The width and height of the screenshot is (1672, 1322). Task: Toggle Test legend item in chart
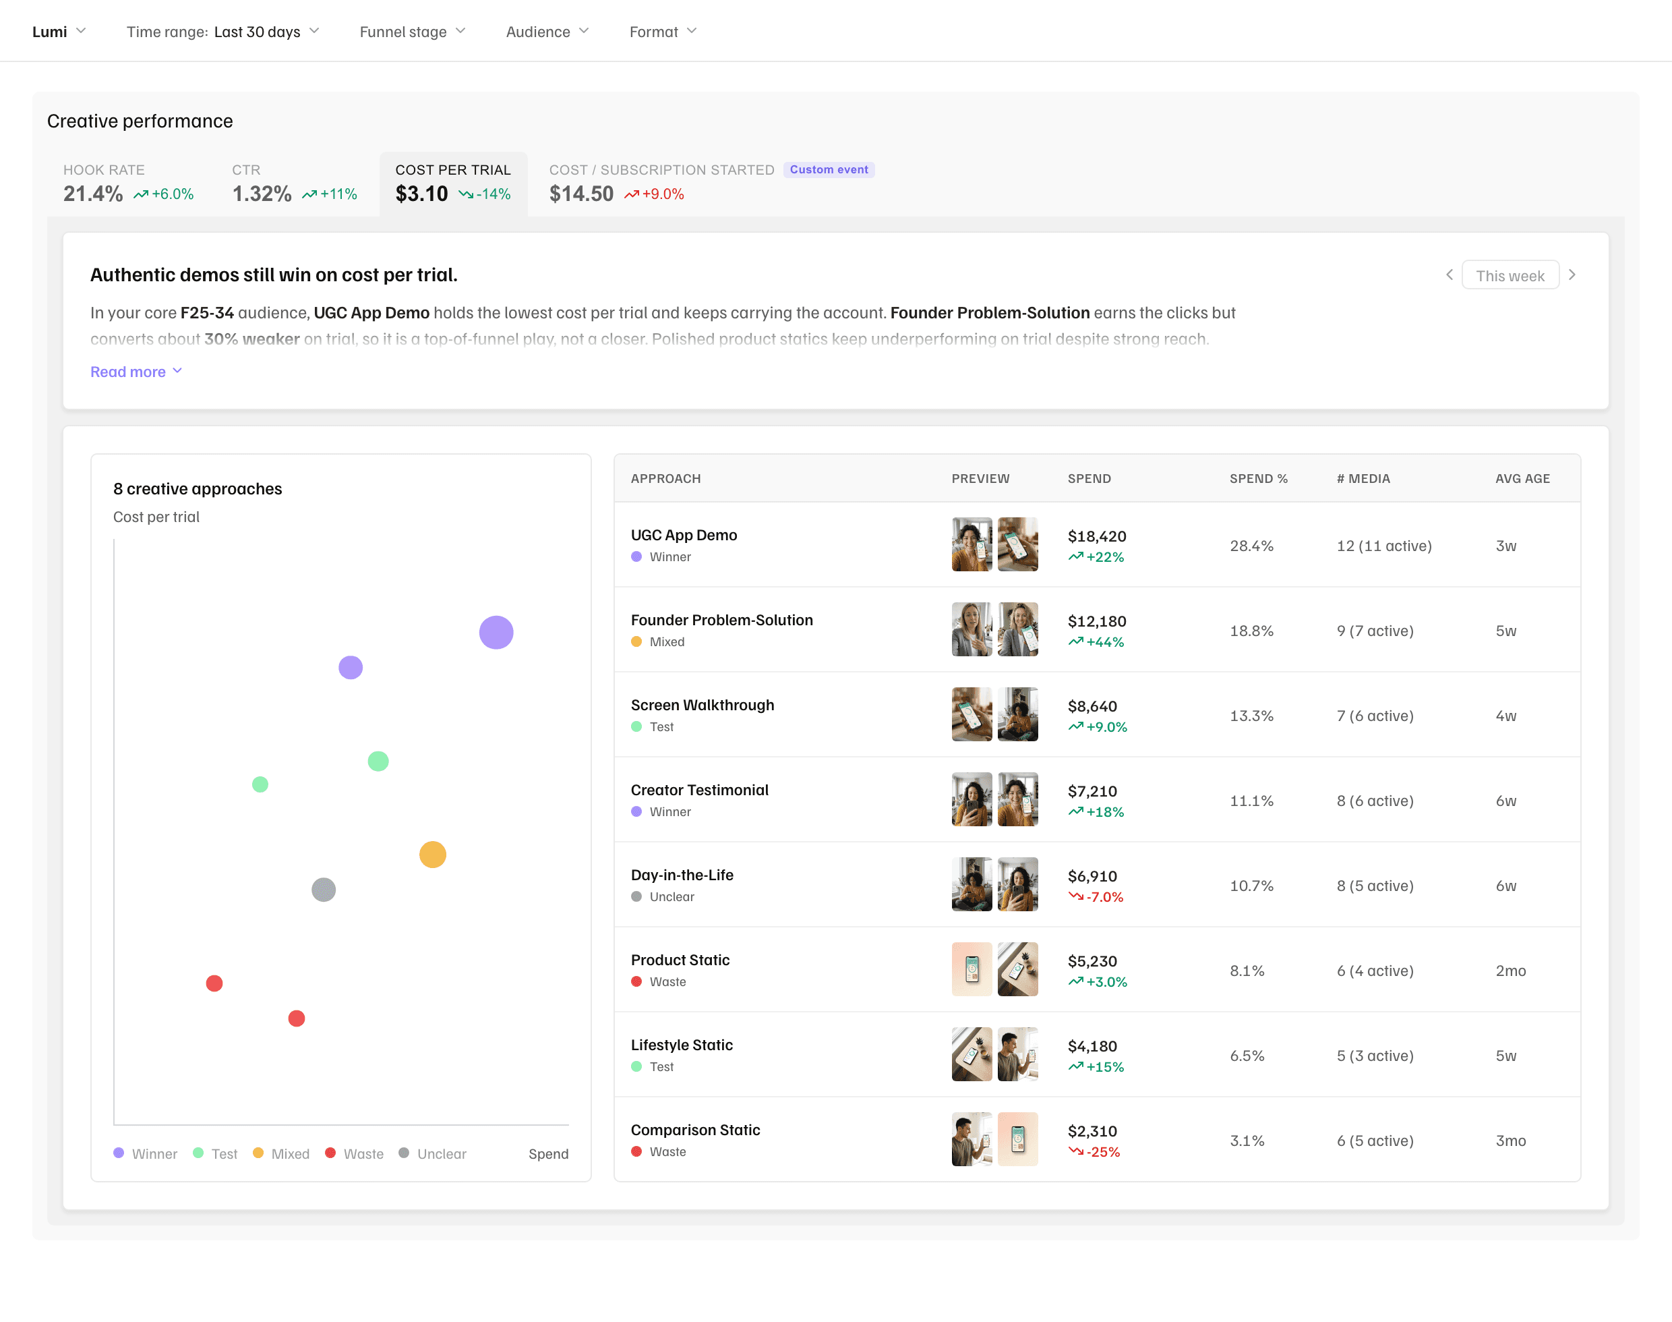click(215, 1153)
